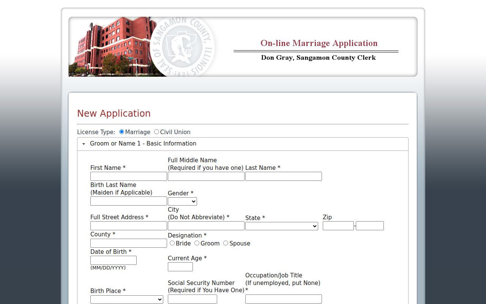Collapse the Groom or Name 1 section arrow
The width and height of the screenshot is (486, 304).
[x=84, y=144]
